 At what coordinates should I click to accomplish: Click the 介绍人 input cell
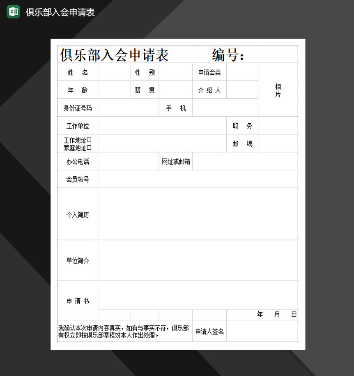point(242,90)
